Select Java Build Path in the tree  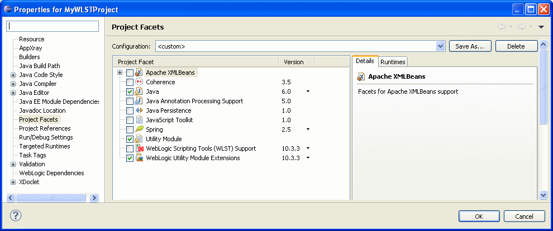pos(40,66)
